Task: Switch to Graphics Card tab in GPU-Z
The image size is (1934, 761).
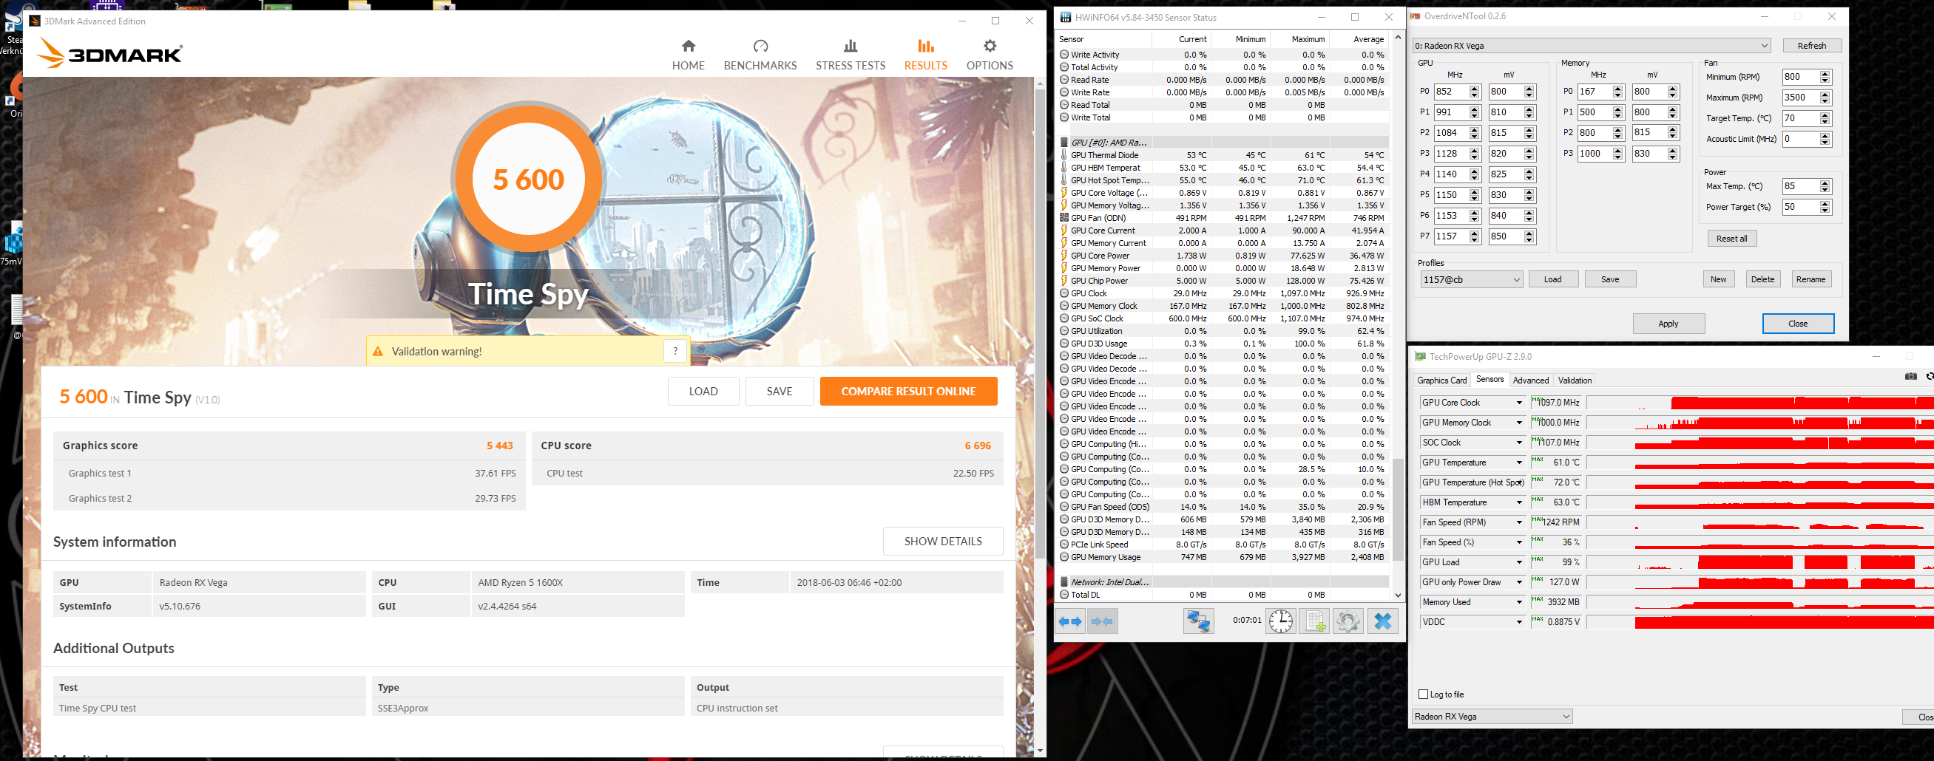Action: [x=1441, y=380]
